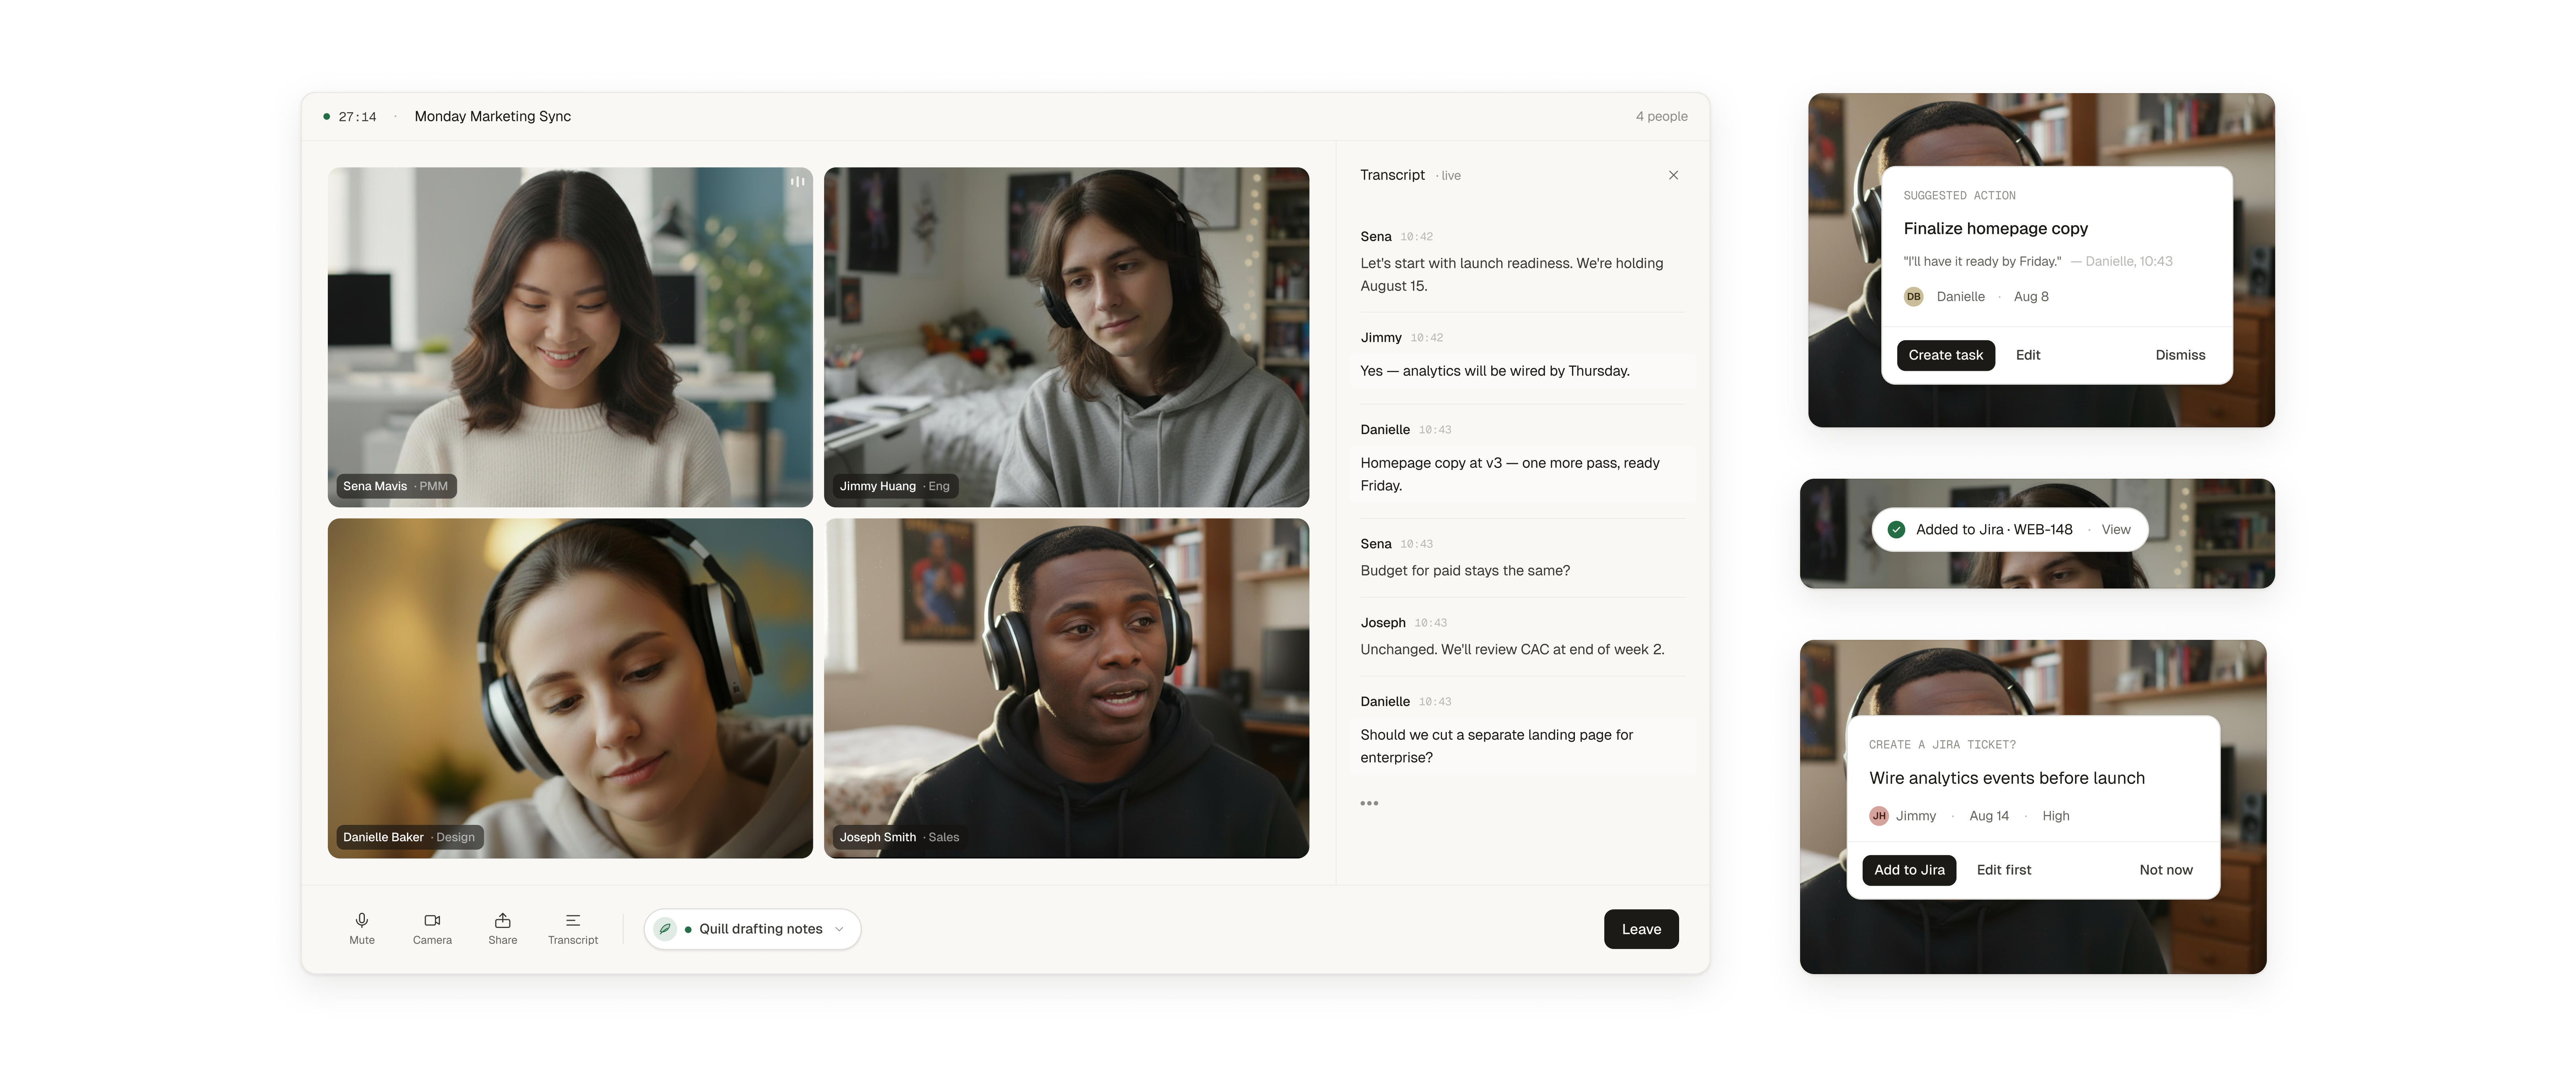Image resolution: width=2576 pixels, height=1072 pixels.
Task: Leave the meeting
Action: point(1641,929)
